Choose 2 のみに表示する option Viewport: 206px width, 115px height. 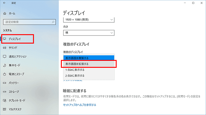tap(89, 76)
